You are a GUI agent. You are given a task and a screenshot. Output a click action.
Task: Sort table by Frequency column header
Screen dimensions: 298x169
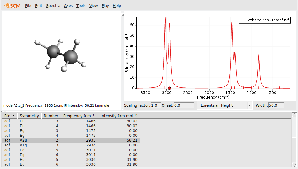[79, 116]
